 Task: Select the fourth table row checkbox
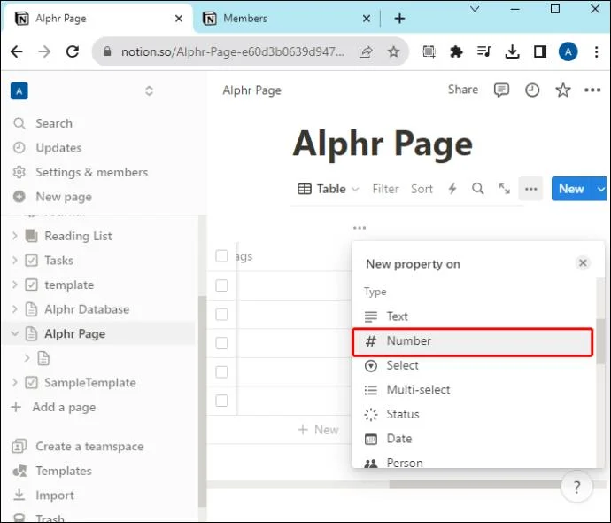point(221,372)
